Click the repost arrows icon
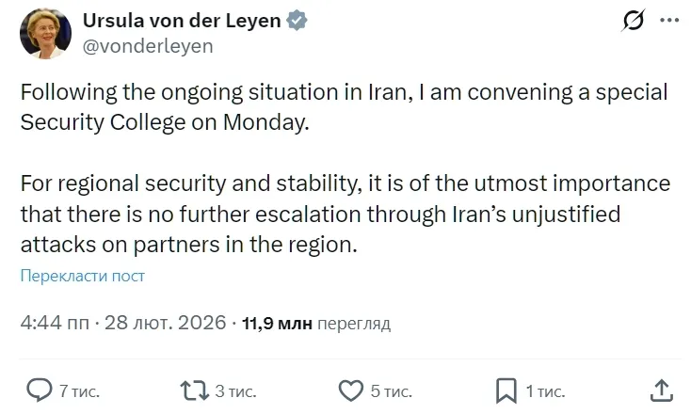 [193, 390]
